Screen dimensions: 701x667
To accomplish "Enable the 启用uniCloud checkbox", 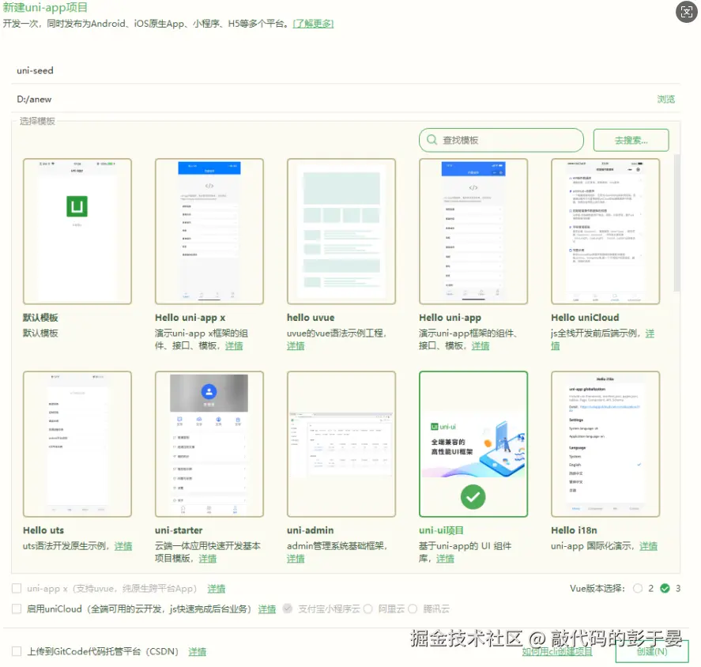I will tap(17, 609).
